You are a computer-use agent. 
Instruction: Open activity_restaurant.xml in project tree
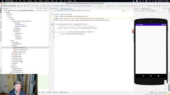(22, 49)
